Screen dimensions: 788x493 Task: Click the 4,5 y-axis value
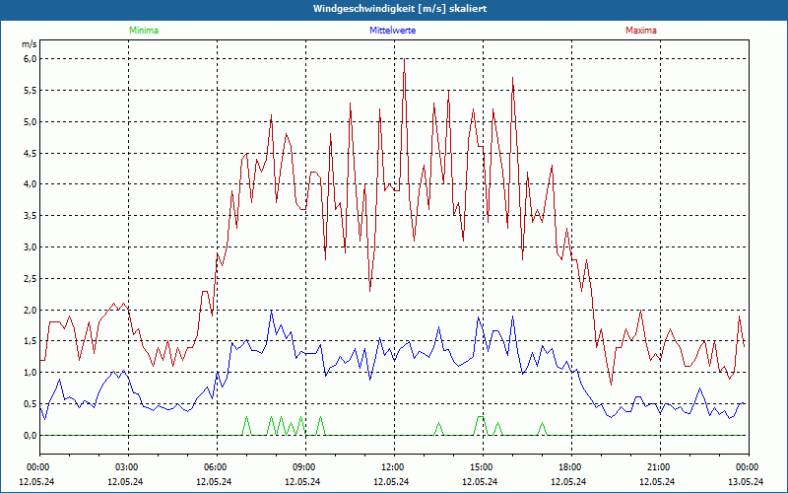pos(31,153)
